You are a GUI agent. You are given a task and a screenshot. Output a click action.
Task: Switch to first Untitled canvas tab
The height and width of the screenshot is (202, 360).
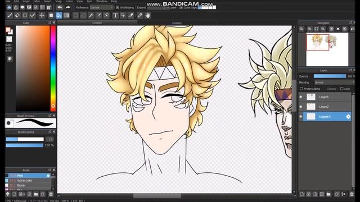[x=97, y=23]
